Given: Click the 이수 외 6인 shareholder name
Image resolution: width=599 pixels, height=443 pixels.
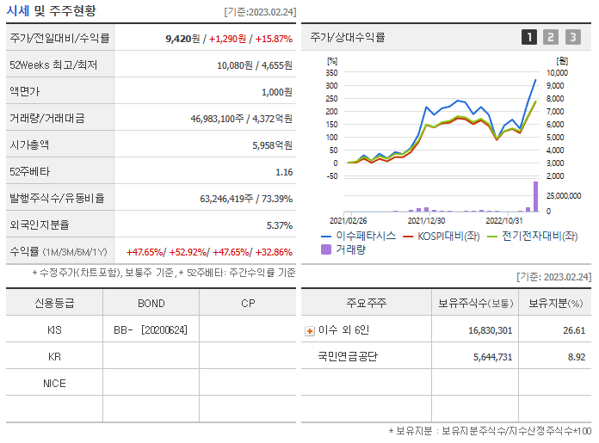Looking at the screenshot, I should coord(343,330).
